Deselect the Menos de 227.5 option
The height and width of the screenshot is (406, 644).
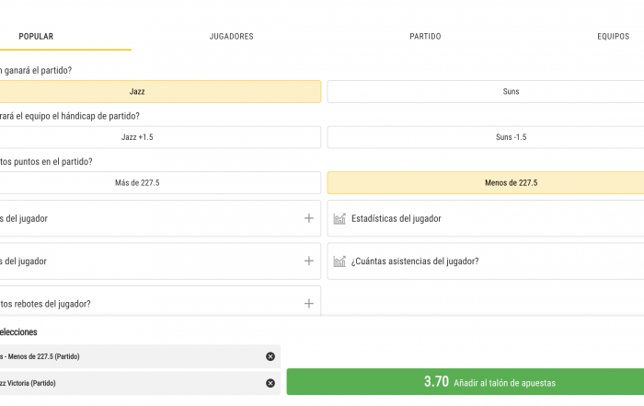(x=486, y=183)
